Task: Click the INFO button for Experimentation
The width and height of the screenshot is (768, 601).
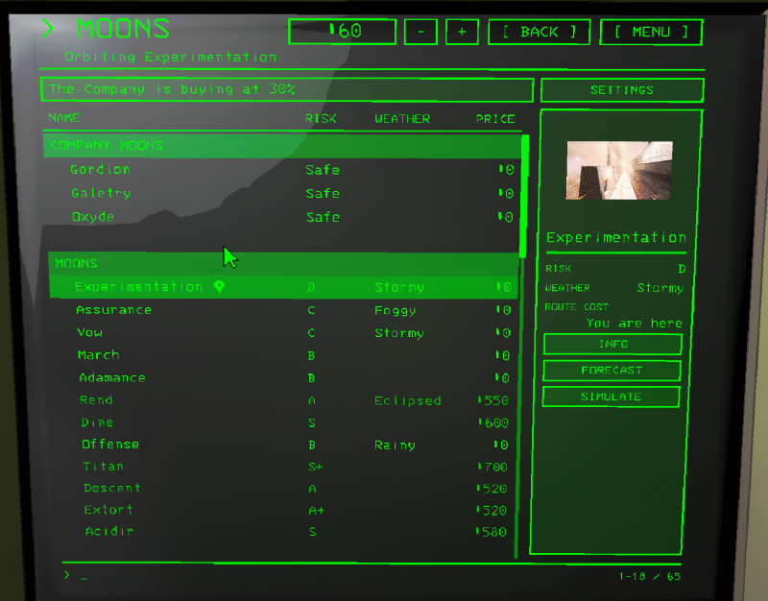Action: click(x=612, y=345)
